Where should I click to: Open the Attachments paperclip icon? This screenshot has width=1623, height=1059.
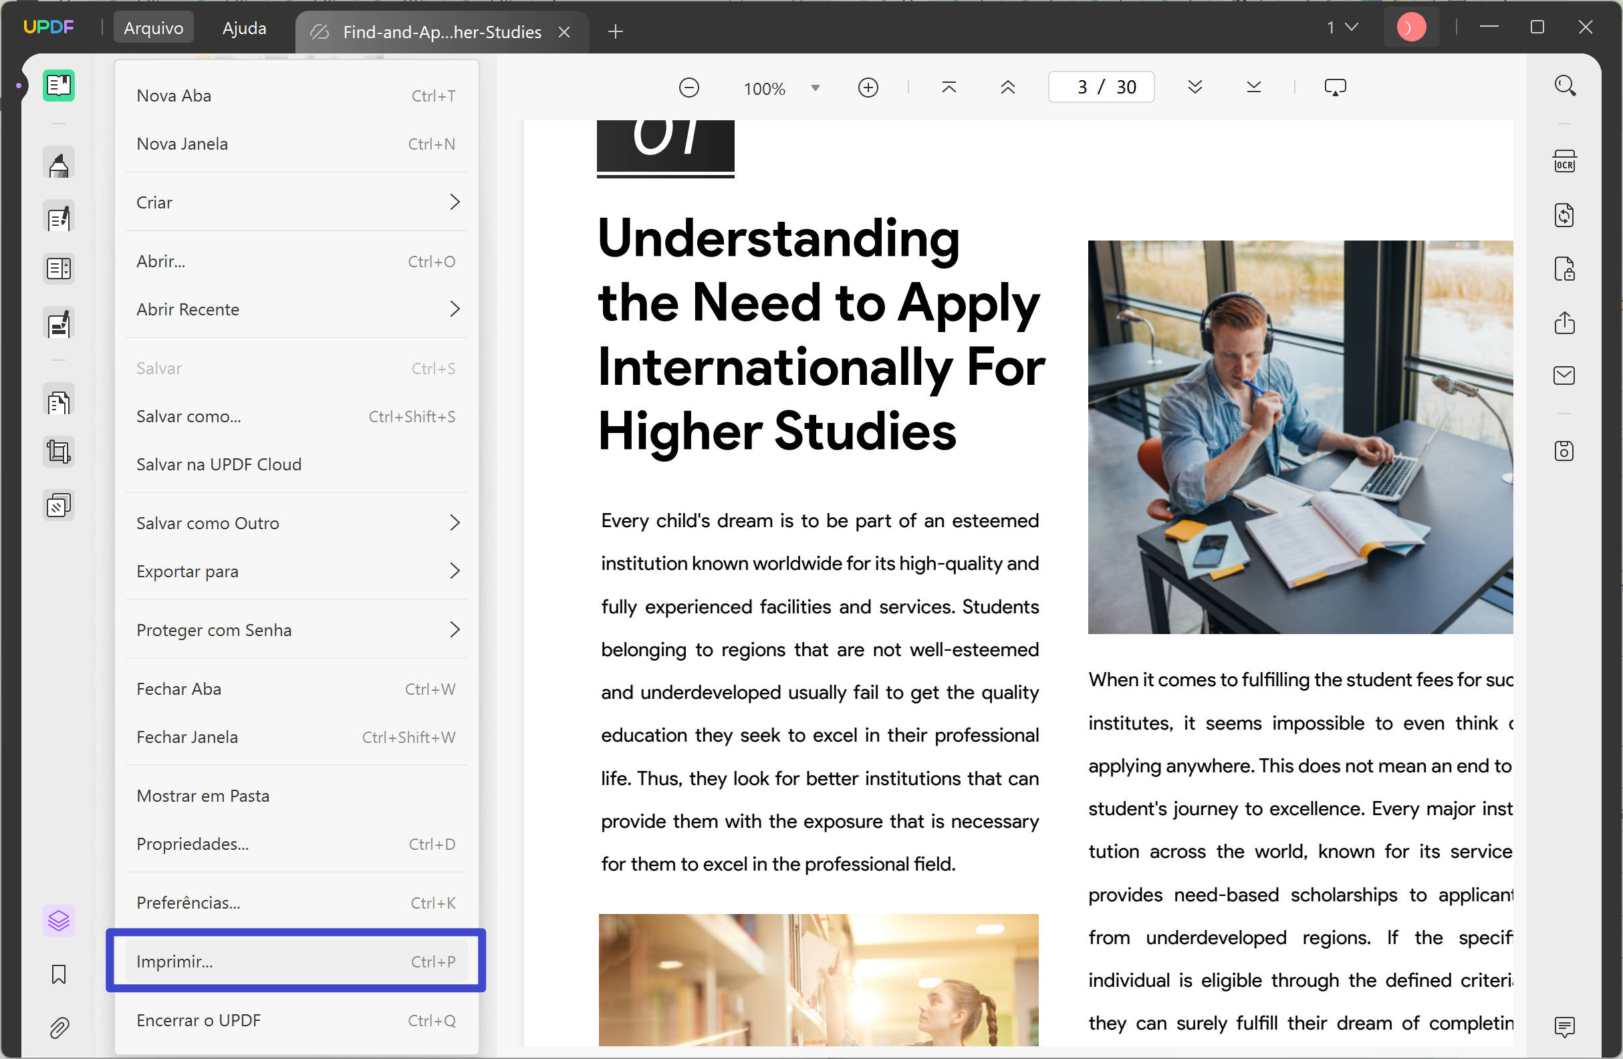pos(59,1028)
